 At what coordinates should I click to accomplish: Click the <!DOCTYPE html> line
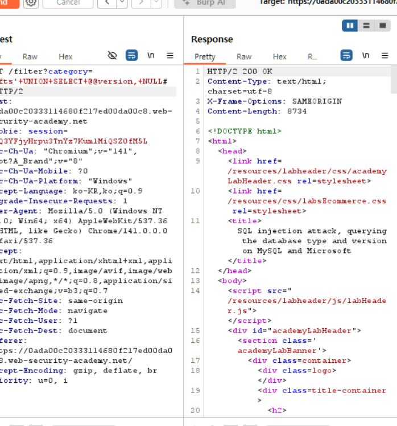[x=245, y=131]
